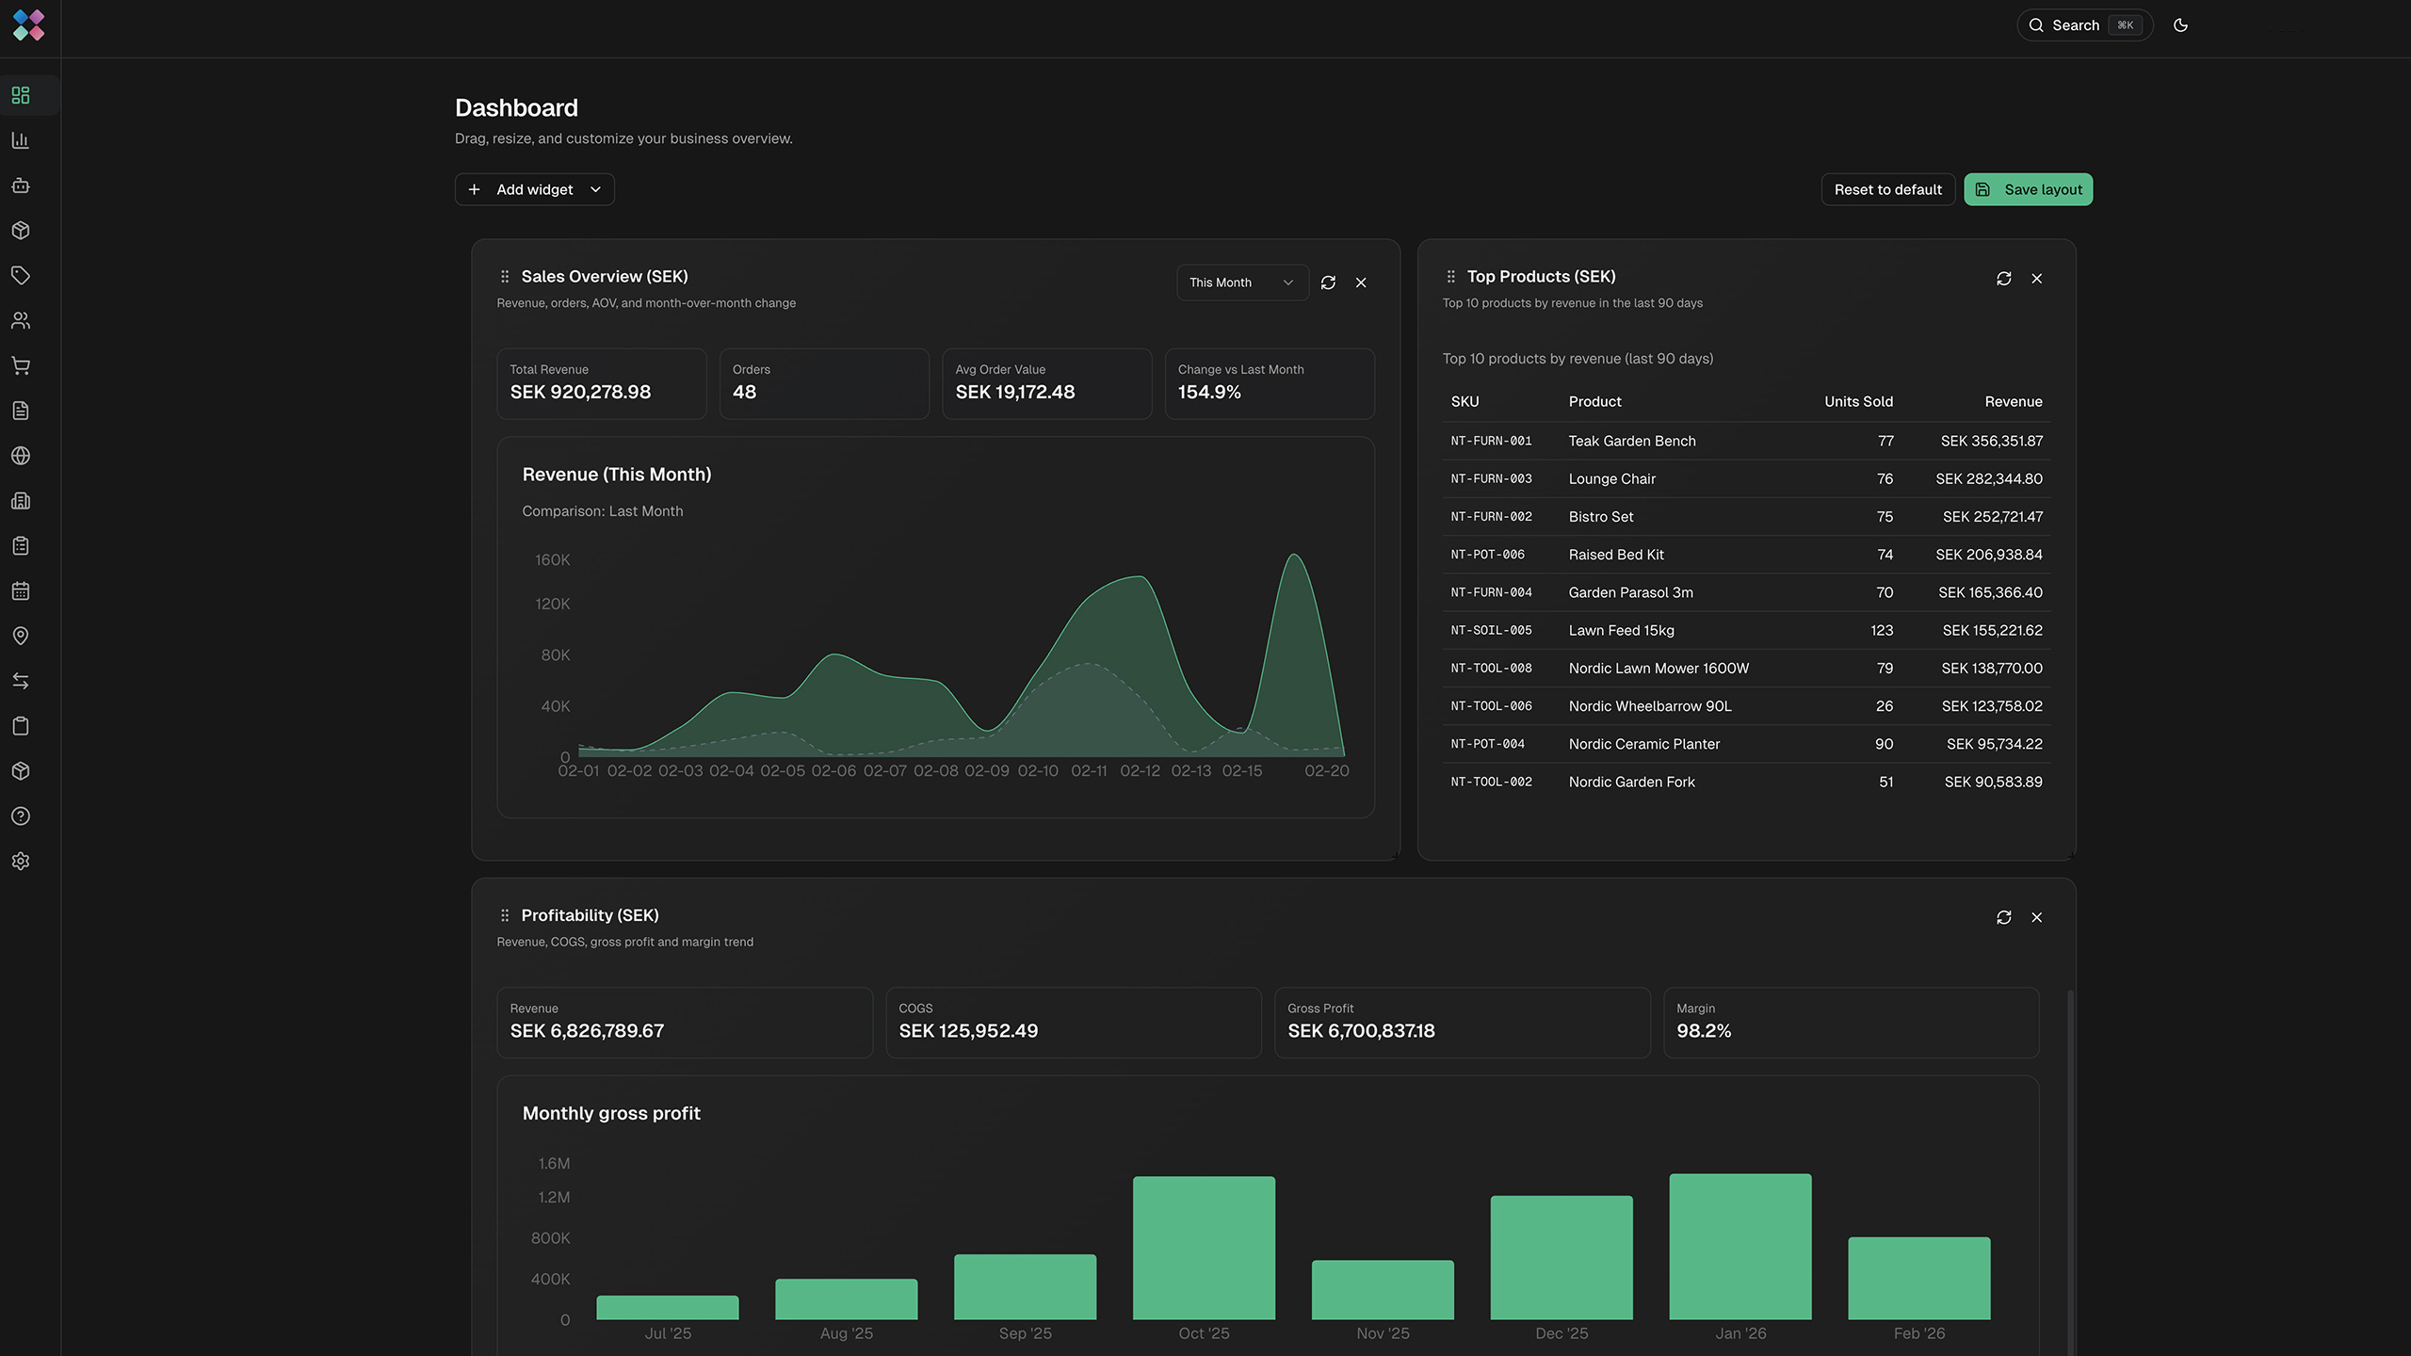The width and height of the screenshot is (2411, 1356).
Task: Click the help question mark icon
Action: pos(21,815)
